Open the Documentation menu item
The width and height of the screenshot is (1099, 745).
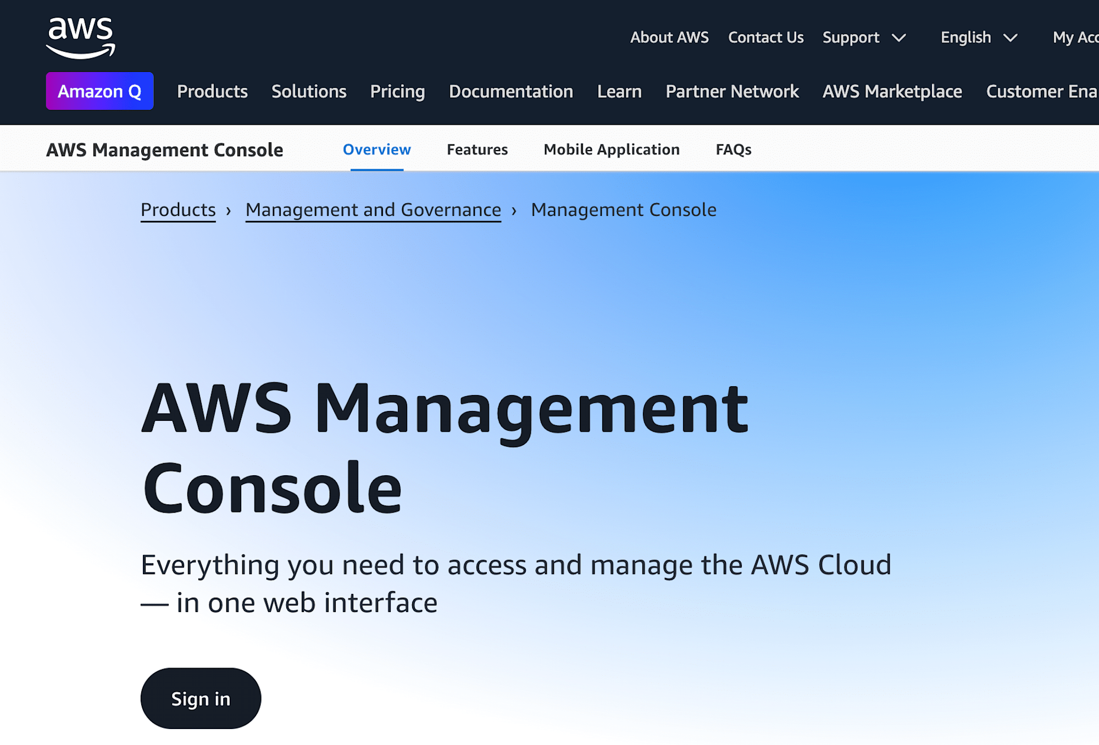click(511, 91)
